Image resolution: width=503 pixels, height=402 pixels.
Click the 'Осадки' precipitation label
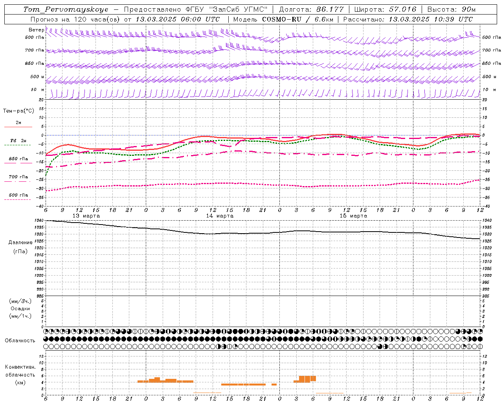coord(20,309)
